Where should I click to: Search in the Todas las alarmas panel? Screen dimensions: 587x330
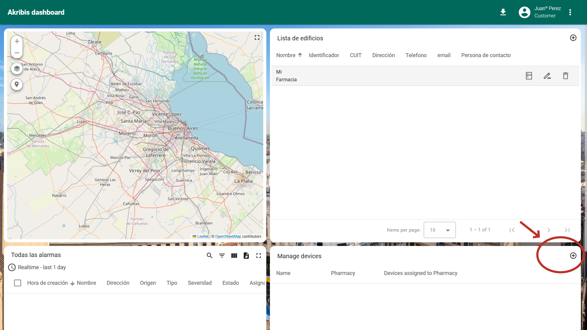coord(209,256)
